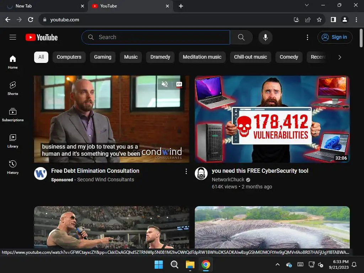This screenshot has height=273, width=364.
Task: Toggle Chrome side panel
Action: click(333, 20)
